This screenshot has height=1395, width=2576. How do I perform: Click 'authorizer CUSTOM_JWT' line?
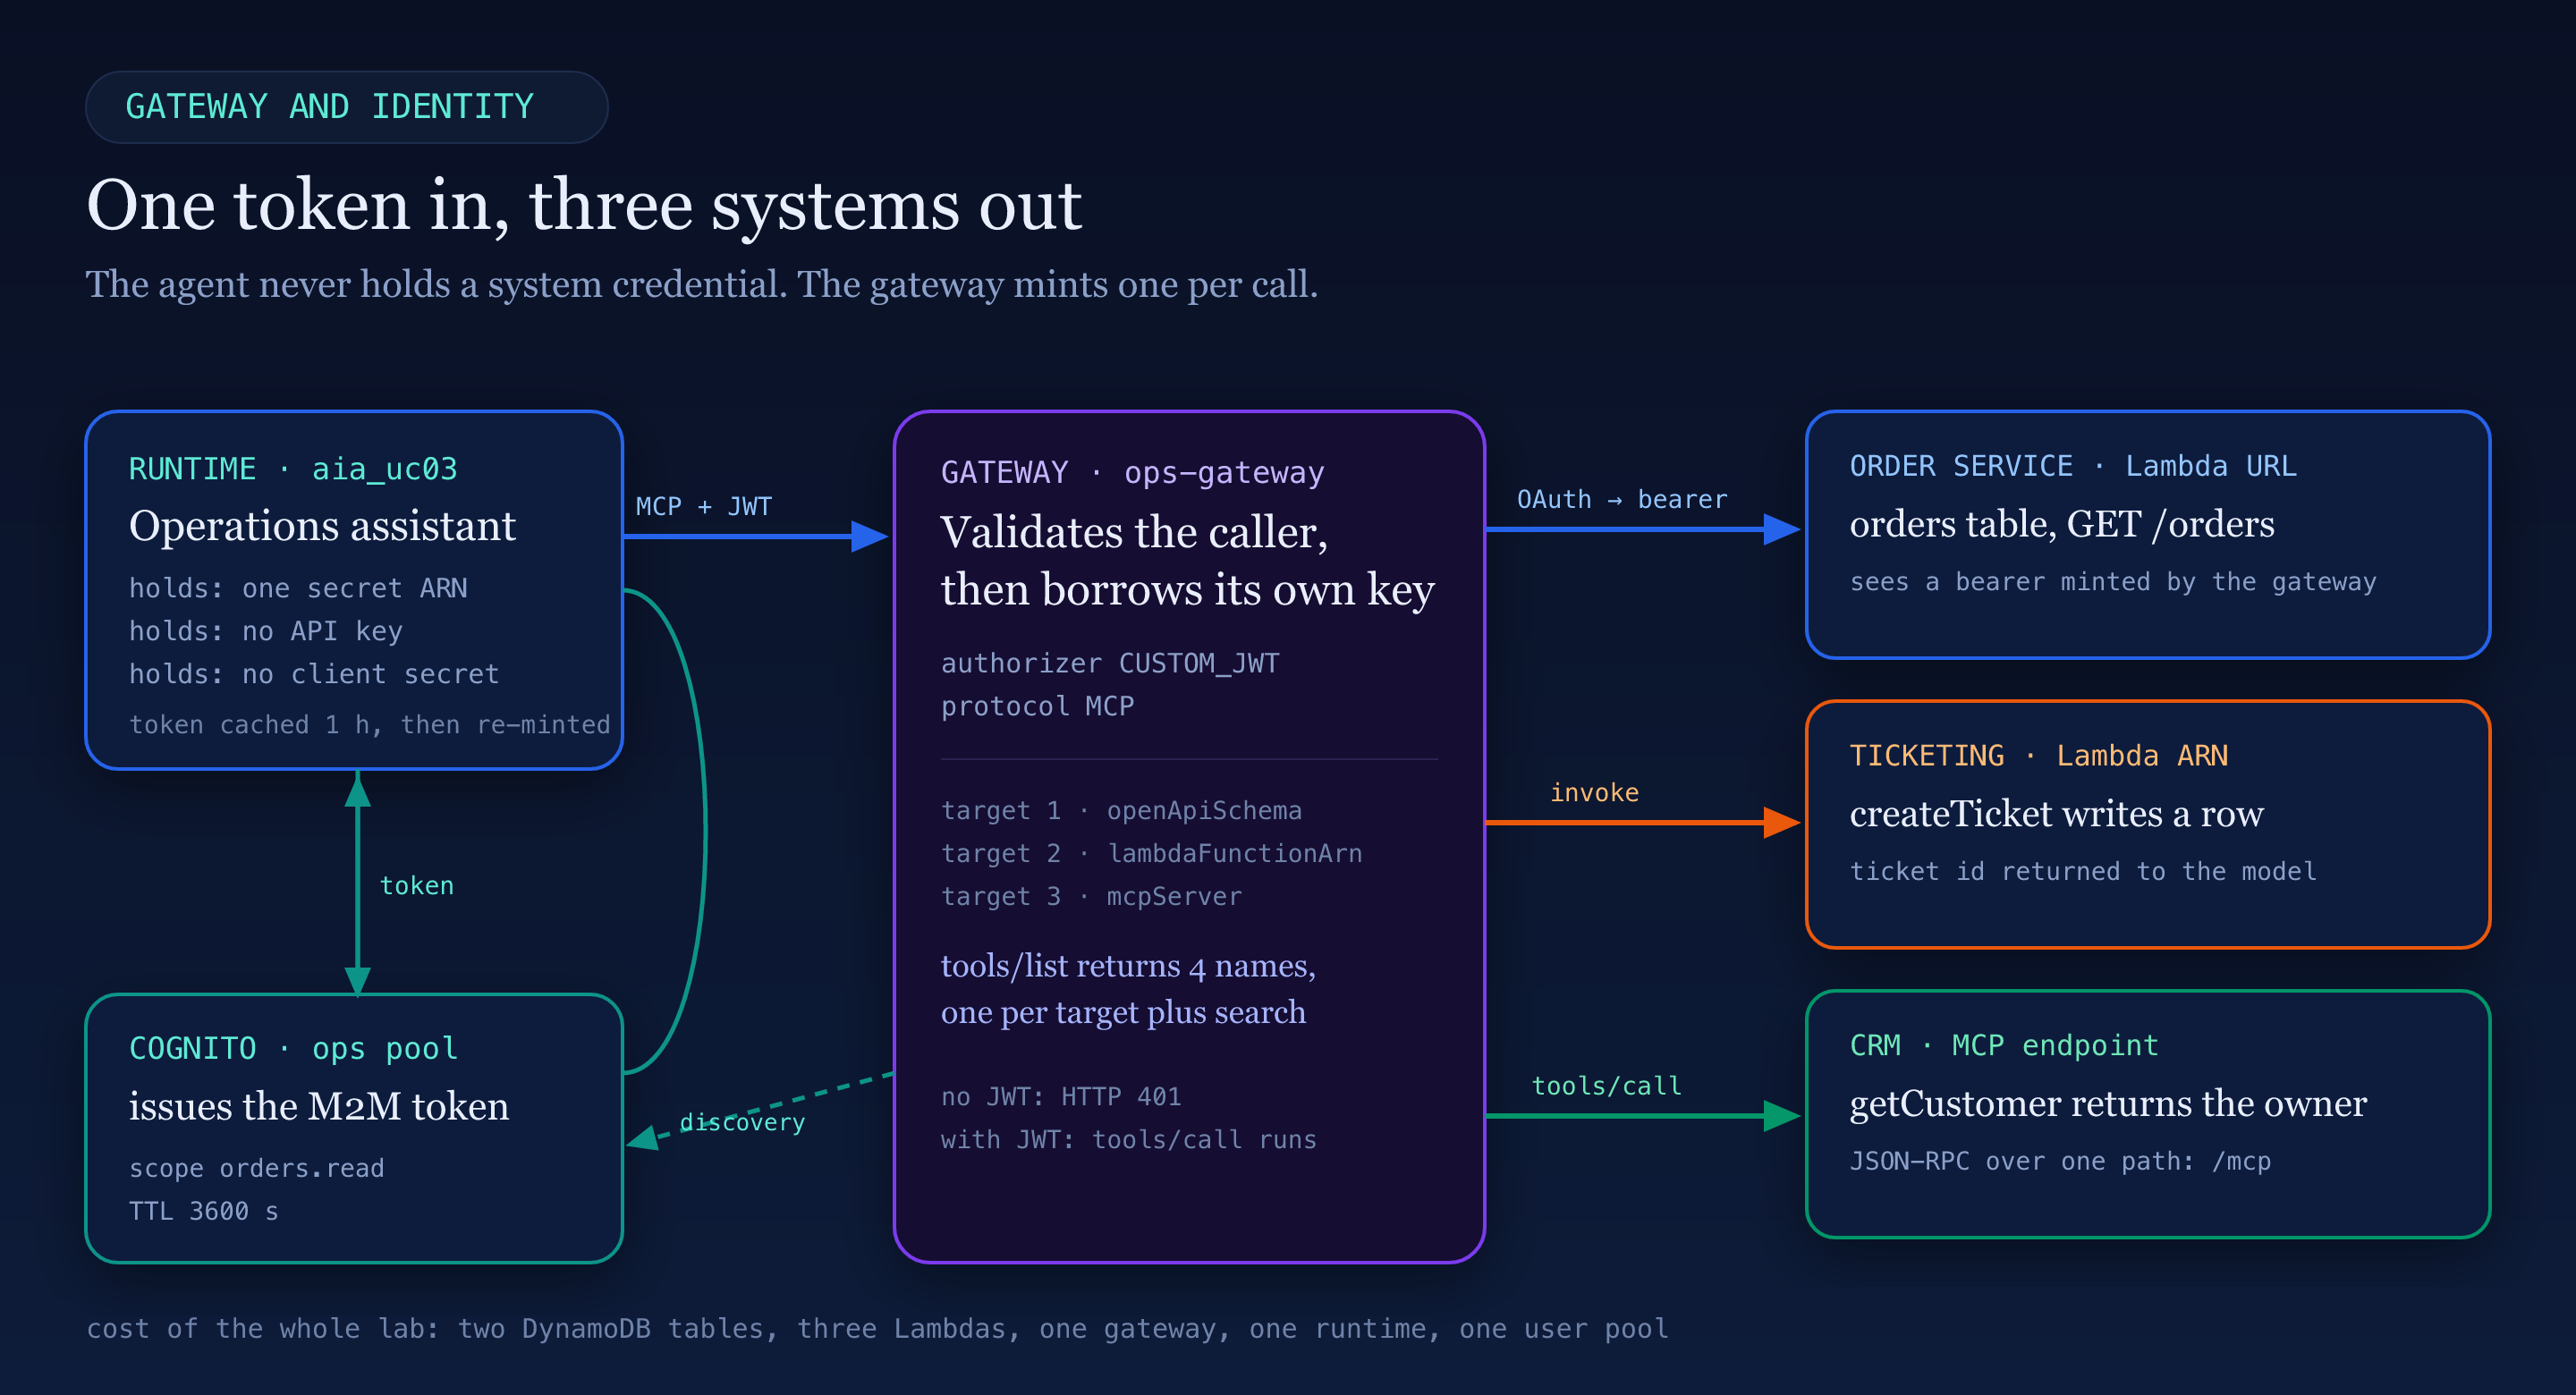[x=1110, y=663]
